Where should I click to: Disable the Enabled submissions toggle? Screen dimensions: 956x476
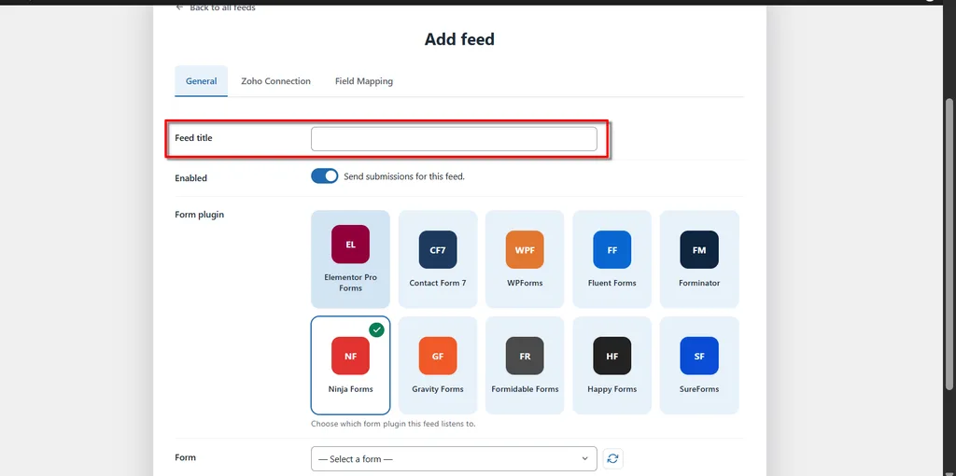(324, 176)
